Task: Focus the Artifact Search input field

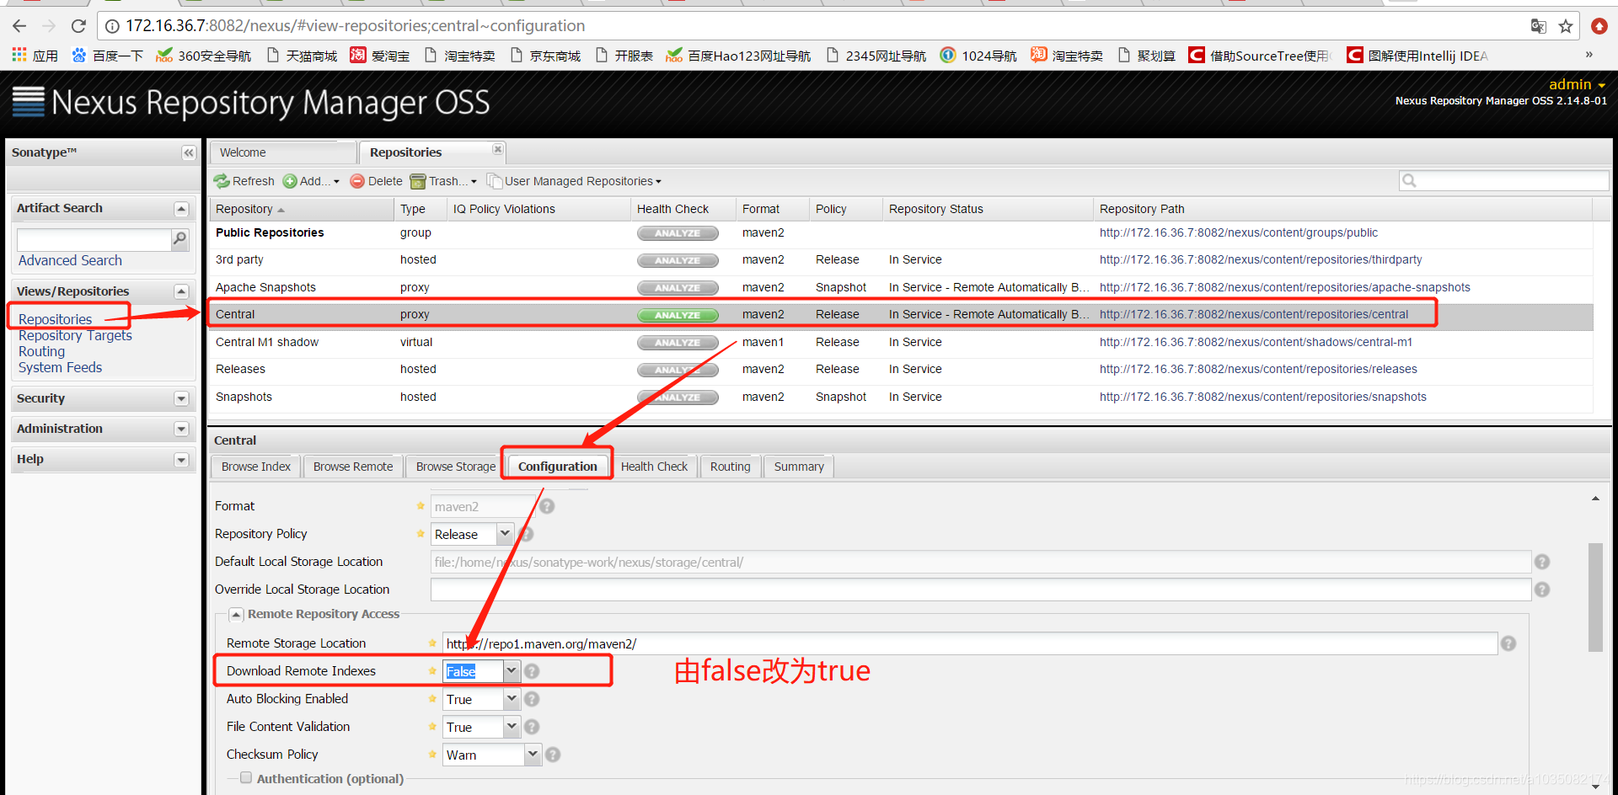Action: [x=94, y=240]
